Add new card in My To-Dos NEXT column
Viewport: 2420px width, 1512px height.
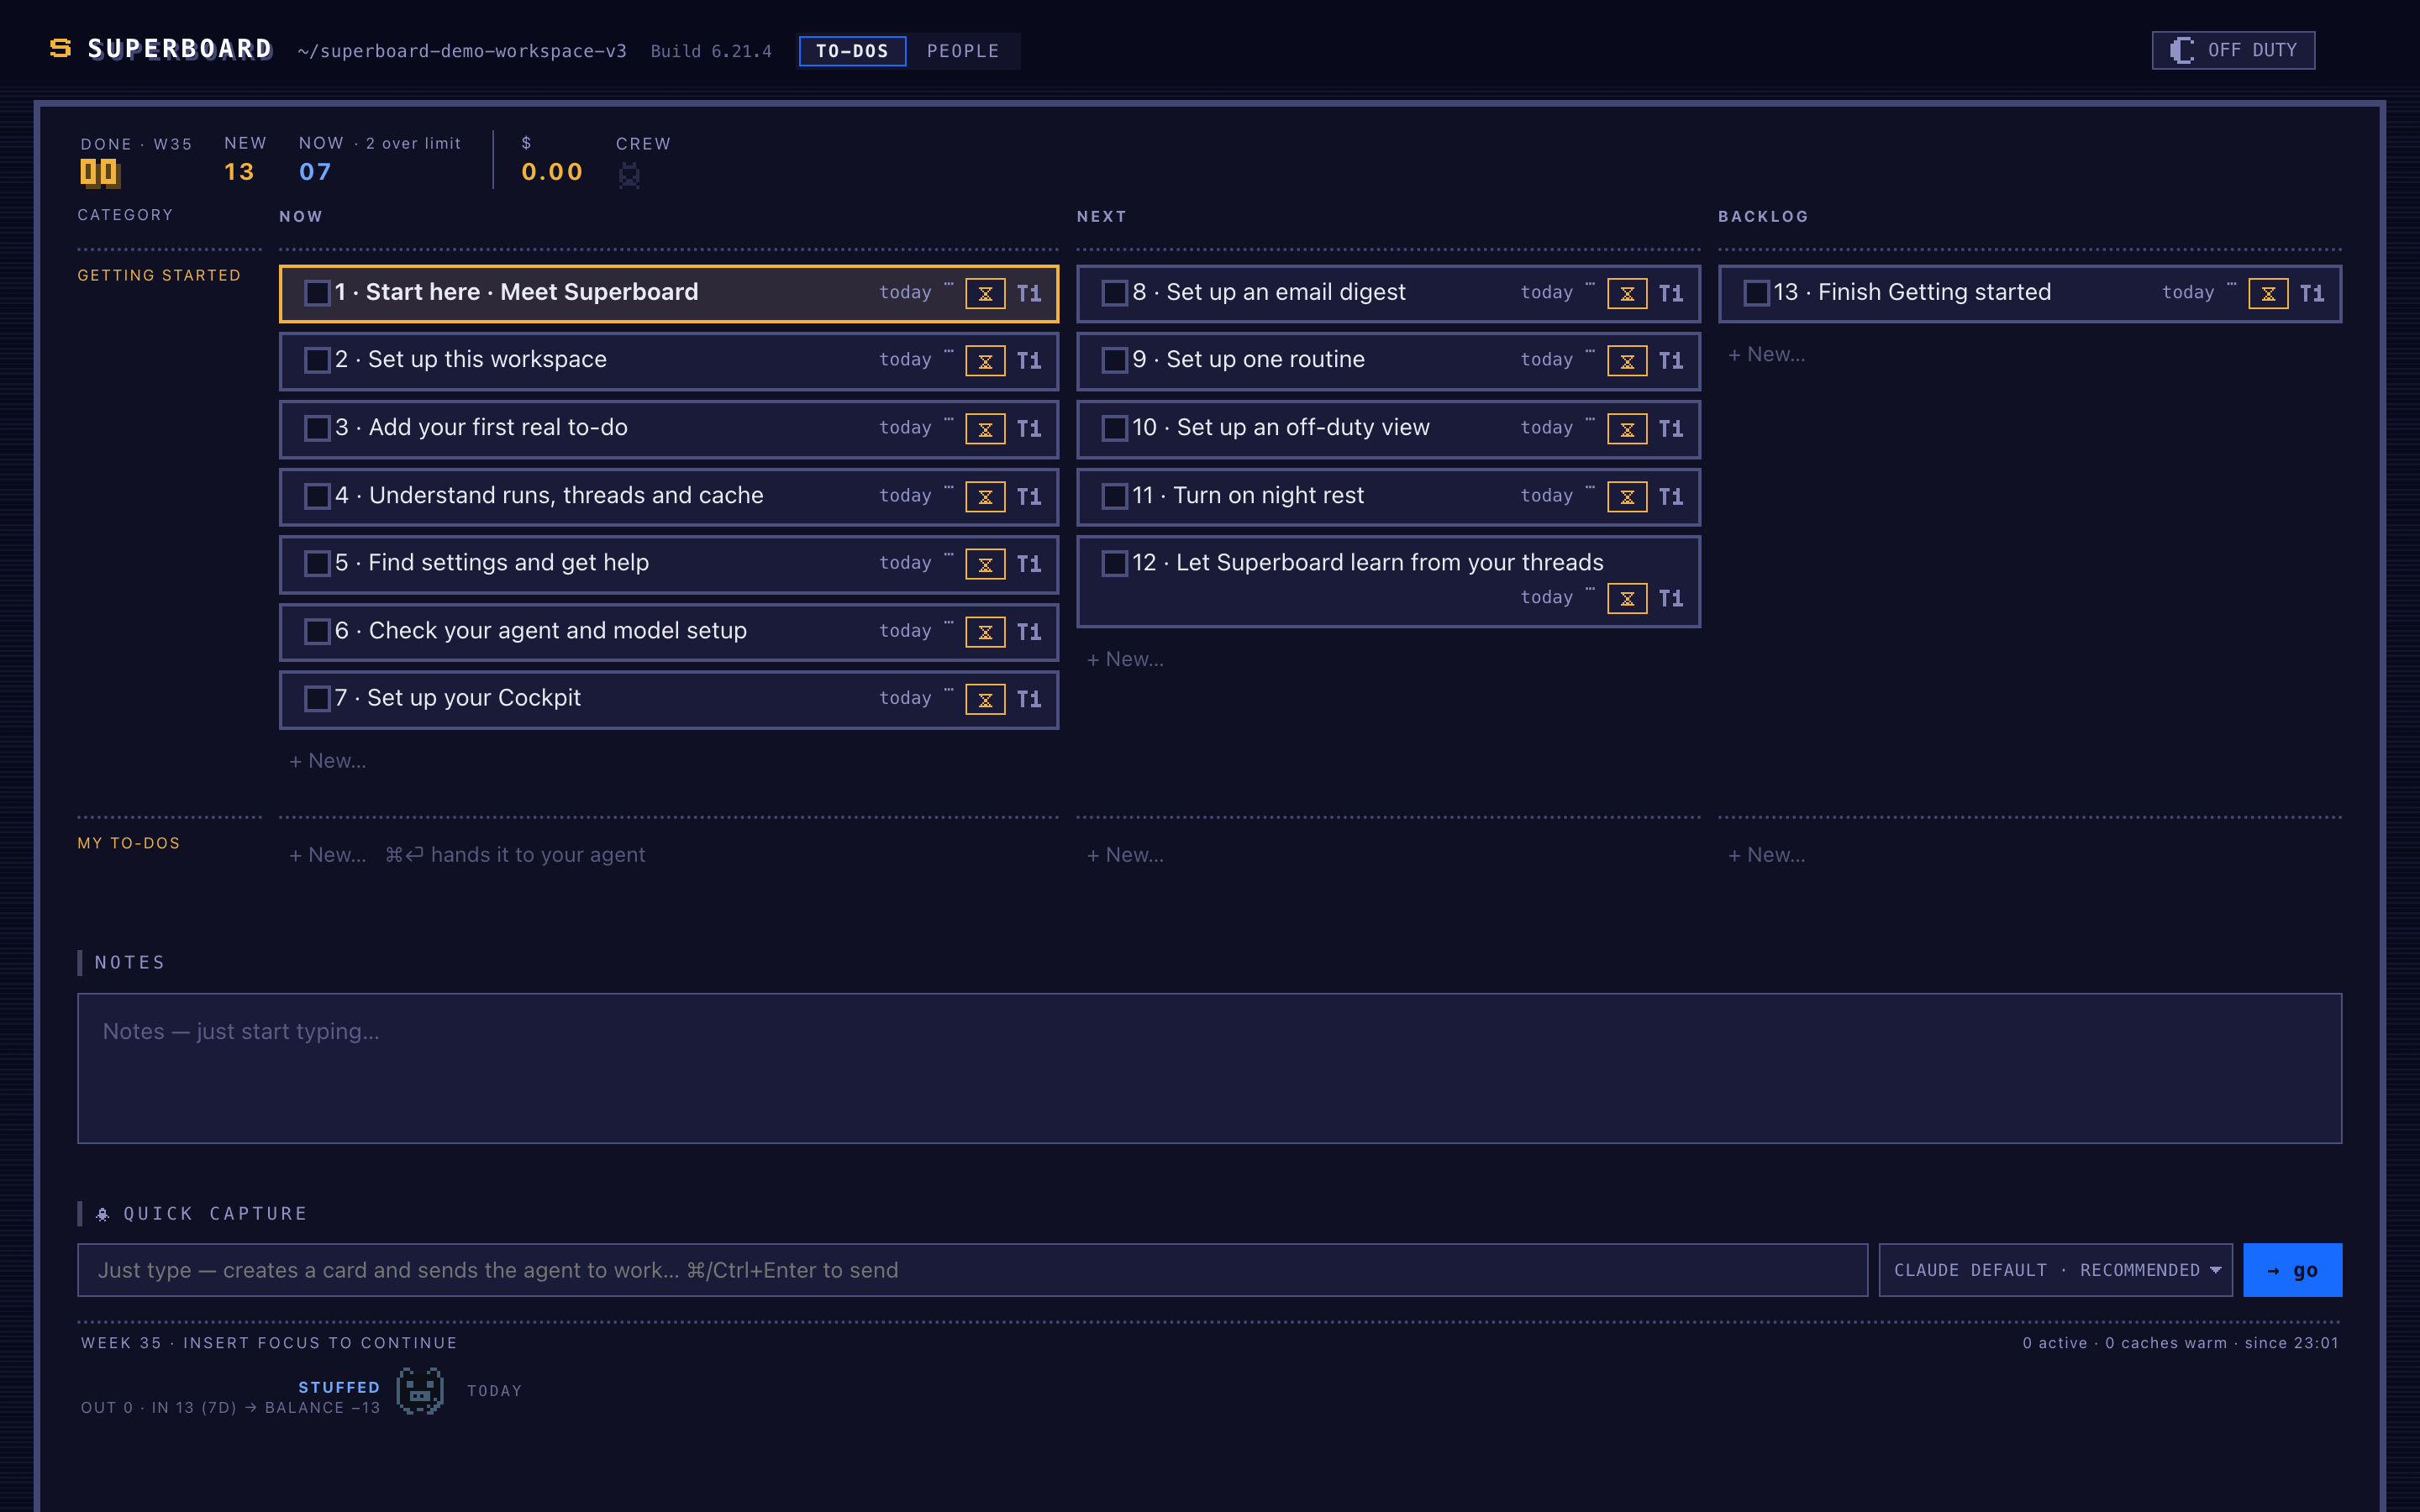click(x=1125, y=855)
